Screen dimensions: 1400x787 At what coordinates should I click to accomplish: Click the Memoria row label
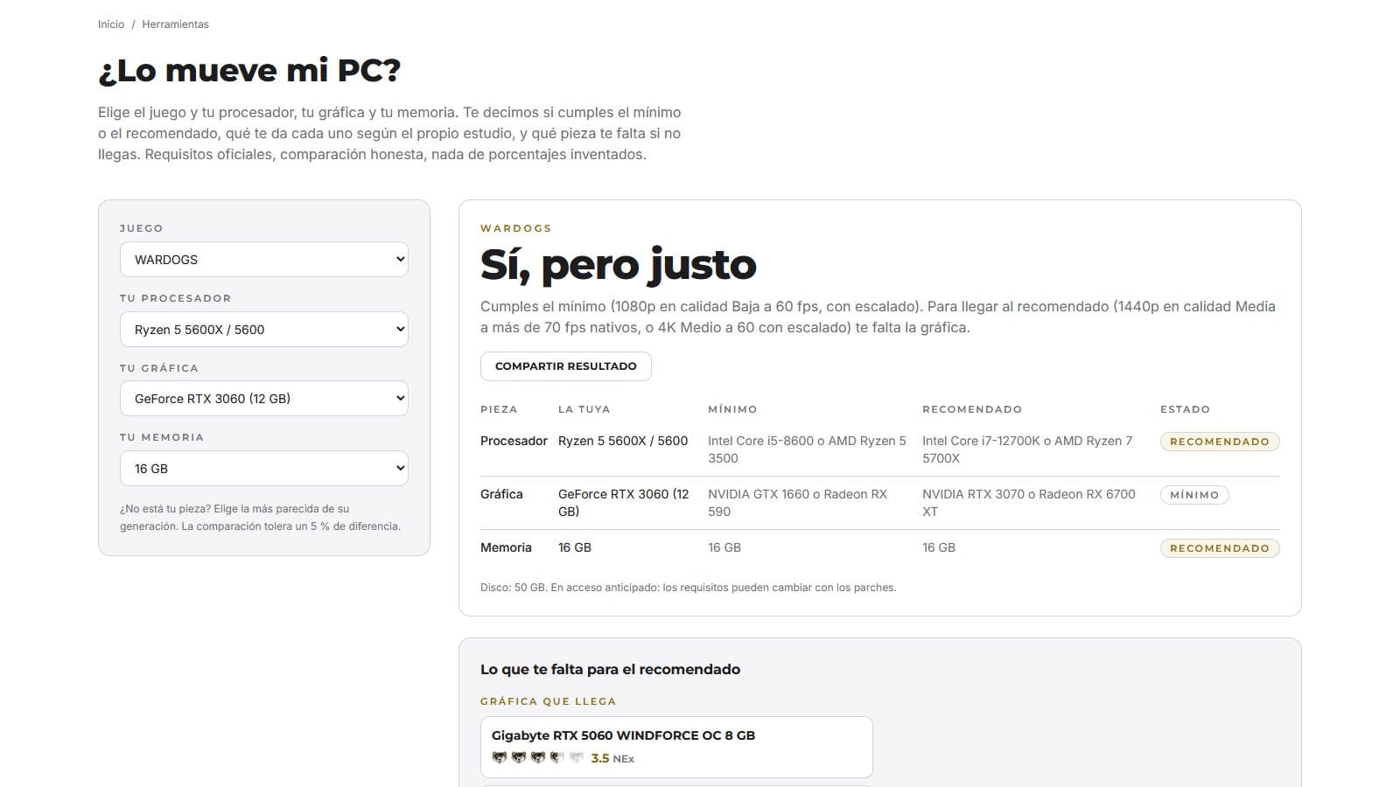point(506,547)
